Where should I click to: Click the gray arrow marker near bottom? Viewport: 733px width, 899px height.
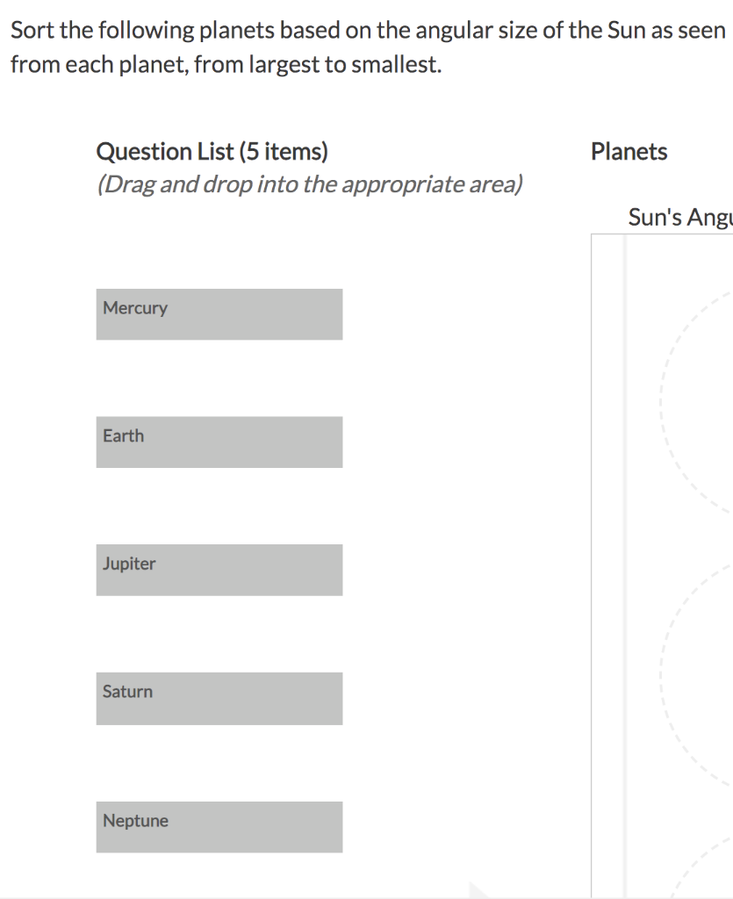pos(478,891)
